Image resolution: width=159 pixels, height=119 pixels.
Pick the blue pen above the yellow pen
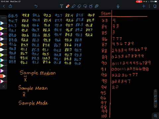point(3,23)
